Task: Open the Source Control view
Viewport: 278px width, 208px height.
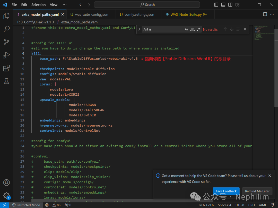Action: click(6, 42)
